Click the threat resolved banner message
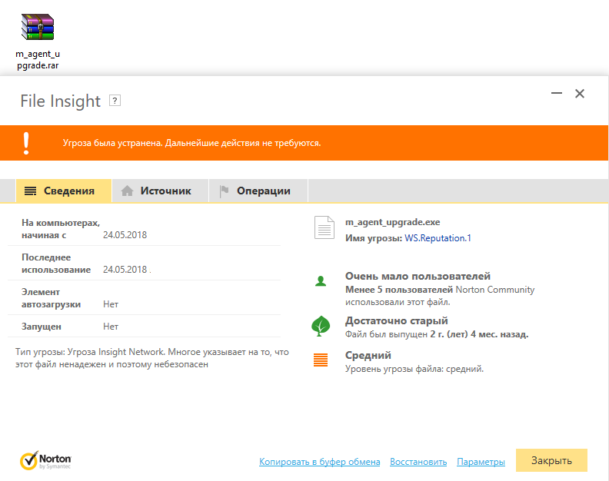This screenshot has width=609, height=481. [x=192, y=143]
